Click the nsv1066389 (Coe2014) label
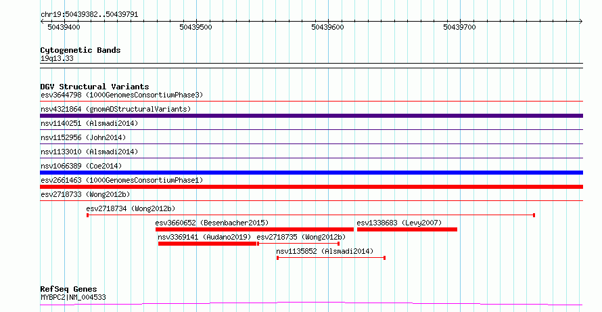Viewport: 602px width, 312px height. pos(81,166)
